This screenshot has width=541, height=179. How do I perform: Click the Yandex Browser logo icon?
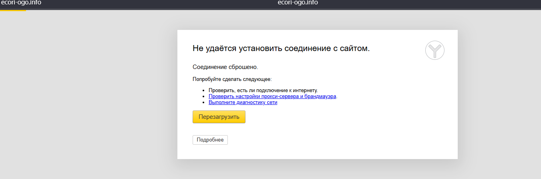pyautogui.click(x=434, y=51)
